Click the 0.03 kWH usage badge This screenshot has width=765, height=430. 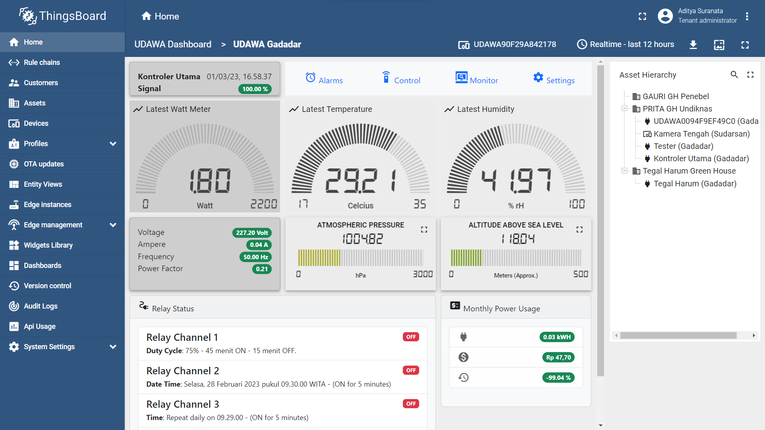[557, 337]
